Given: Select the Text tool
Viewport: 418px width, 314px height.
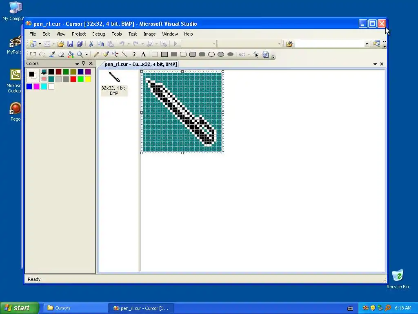Looking at the screenshot, I should (143, 54).
